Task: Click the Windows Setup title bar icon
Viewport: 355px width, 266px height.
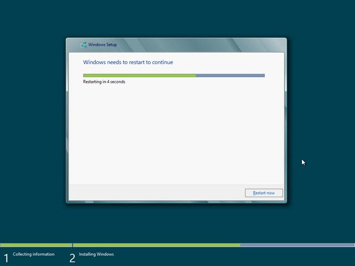Action: [84, 44]
